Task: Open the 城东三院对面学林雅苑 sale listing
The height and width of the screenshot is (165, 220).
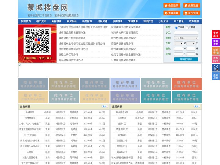Action: 30,129
